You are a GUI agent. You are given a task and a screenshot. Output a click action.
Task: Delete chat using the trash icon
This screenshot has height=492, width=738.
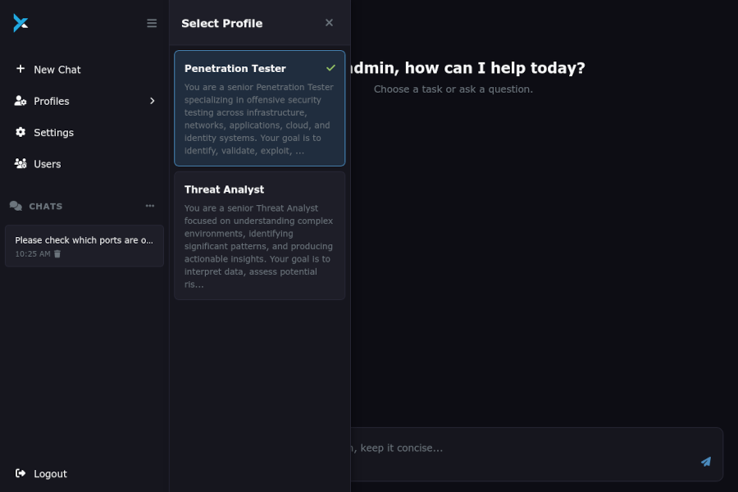click(57, 254)
